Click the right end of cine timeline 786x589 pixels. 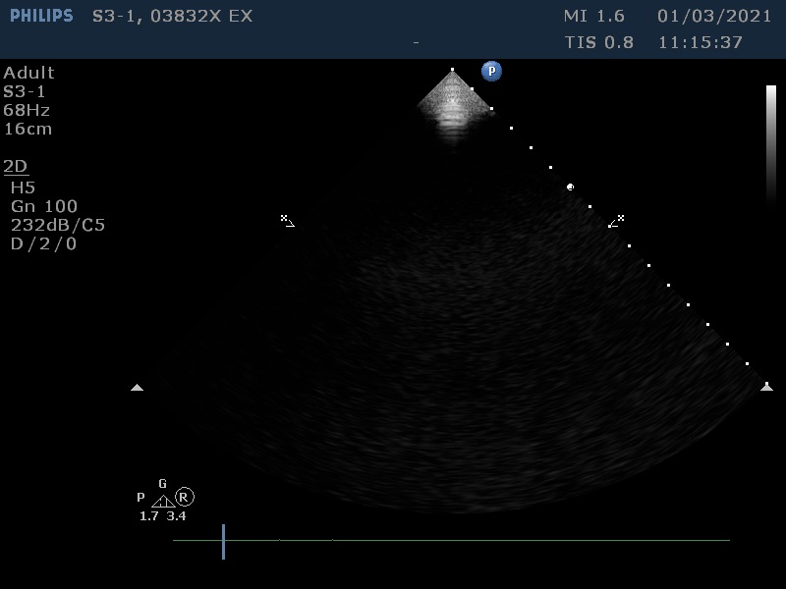tap(728, 540)
